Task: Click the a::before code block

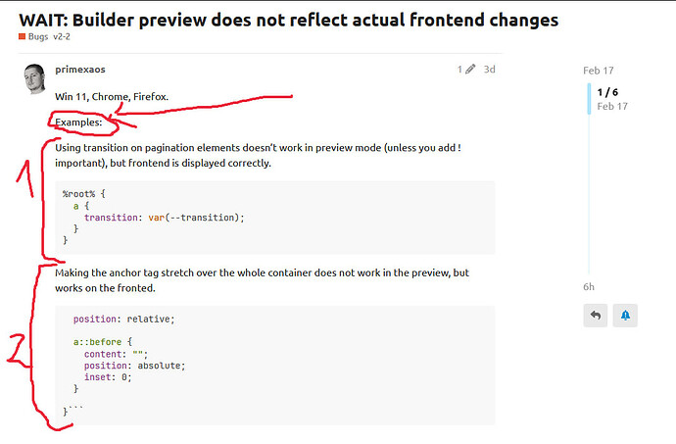Action: (x=275, y=366)
